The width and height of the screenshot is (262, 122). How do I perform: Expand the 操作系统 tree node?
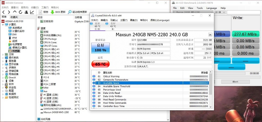(x=3, y=58)
